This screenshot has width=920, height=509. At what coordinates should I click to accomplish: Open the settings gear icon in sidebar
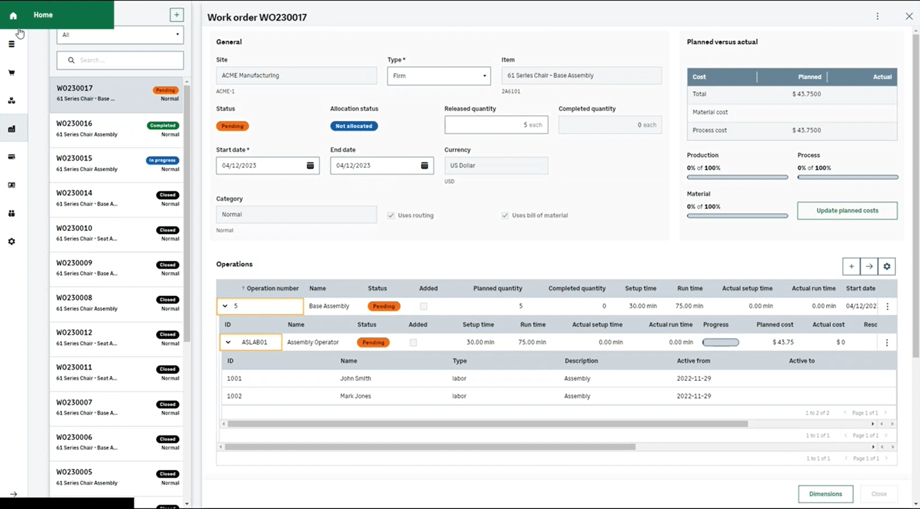[11, 241]
